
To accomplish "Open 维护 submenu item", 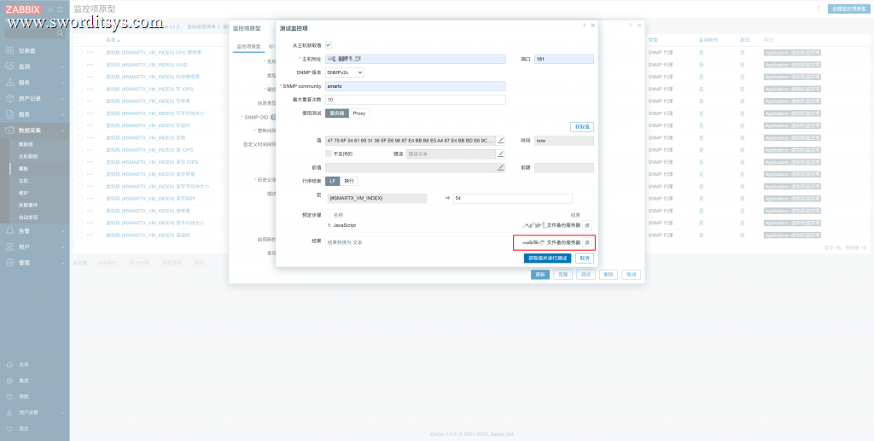I will (x=23, y=194).
